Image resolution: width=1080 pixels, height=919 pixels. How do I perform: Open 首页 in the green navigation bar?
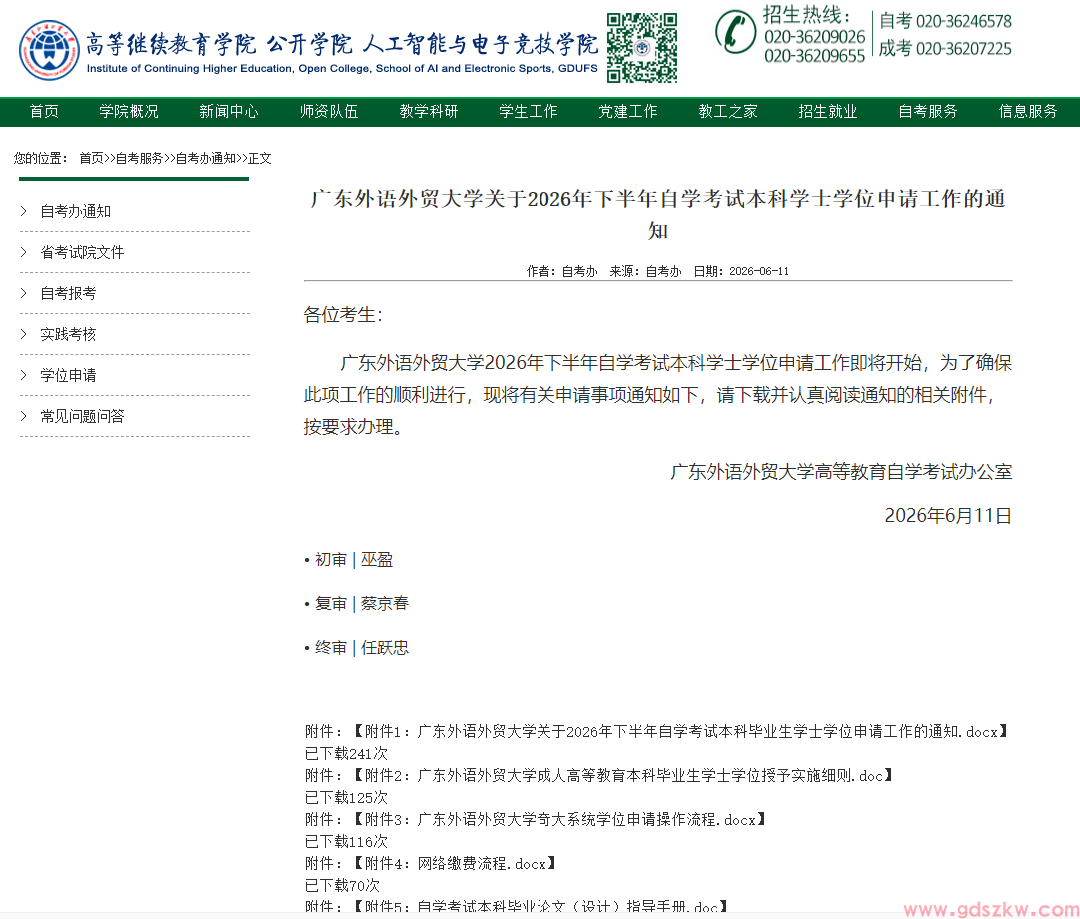pyautogui.click(x=44, y=112)
